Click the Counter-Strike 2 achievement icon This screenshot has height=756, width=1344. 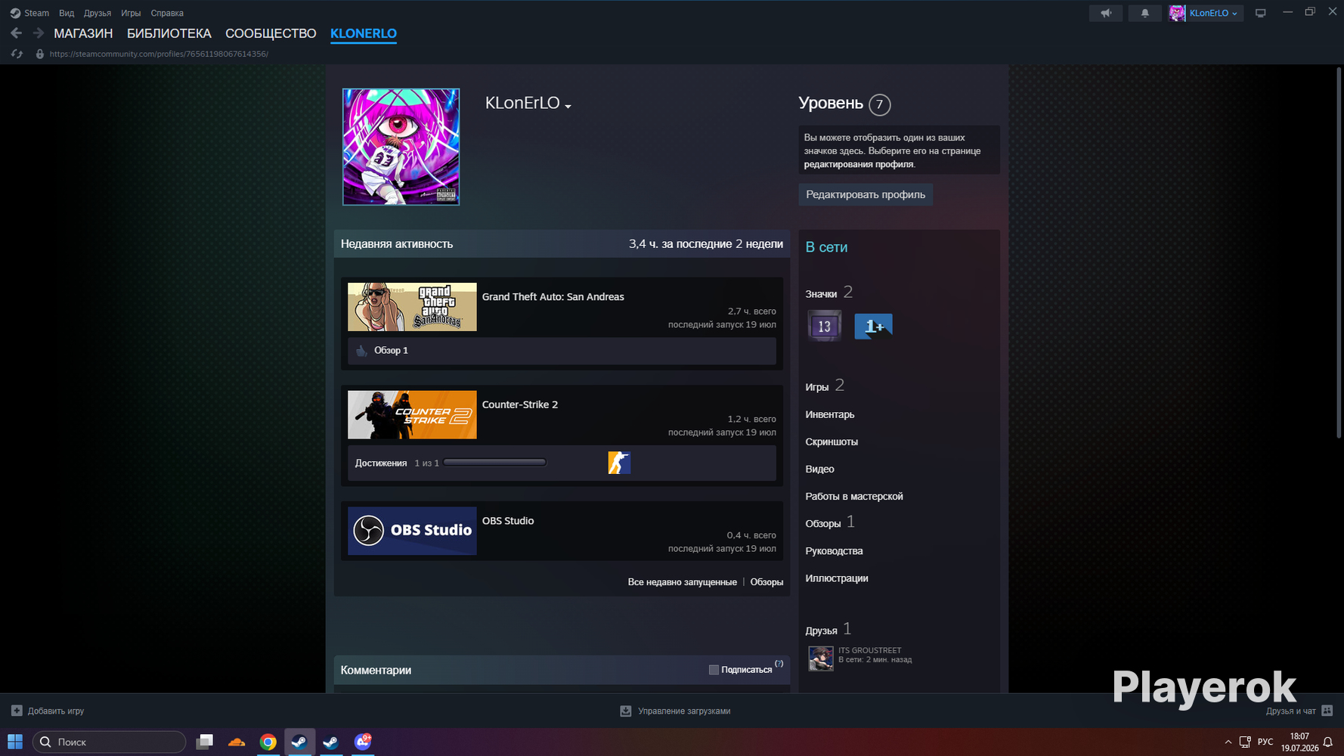point(619,463)
